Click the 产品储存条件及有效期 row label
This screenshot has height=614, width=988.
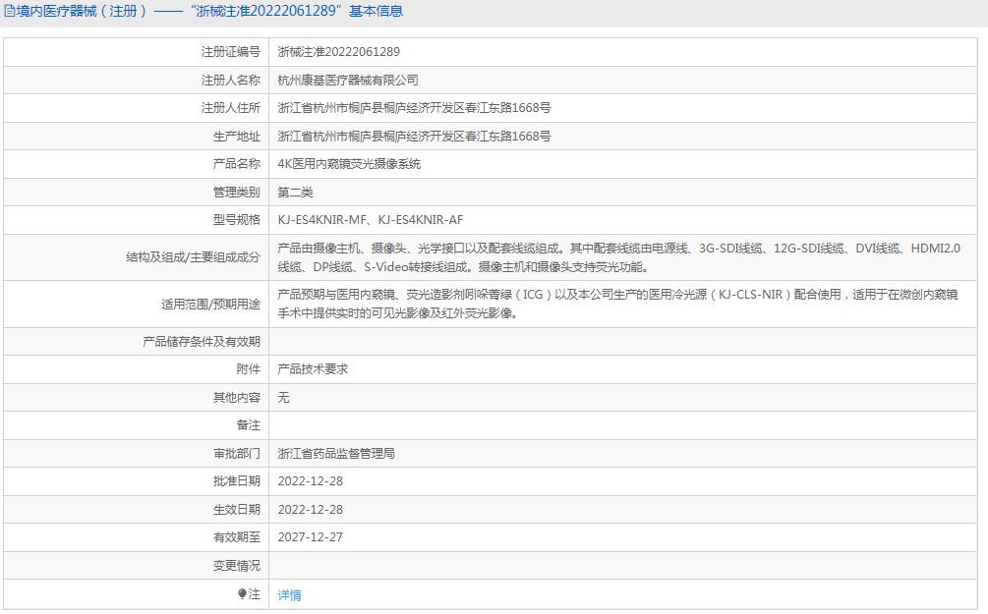[202, 342]
